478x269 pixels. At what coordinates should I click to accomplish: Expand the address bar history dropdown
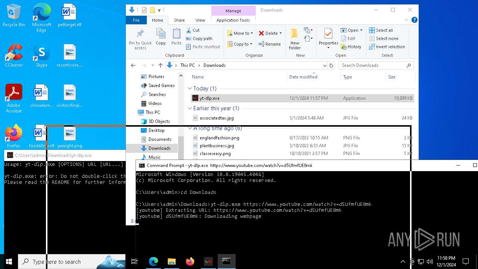(x=324, y=65)
